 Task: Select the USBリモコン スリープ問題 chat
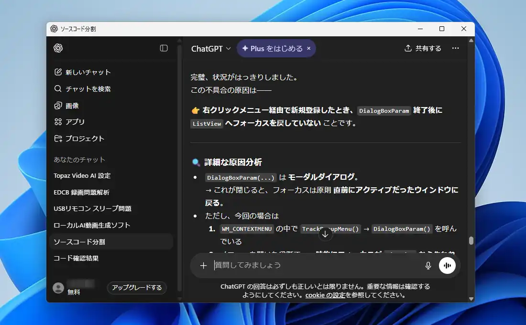pos(92,208)
